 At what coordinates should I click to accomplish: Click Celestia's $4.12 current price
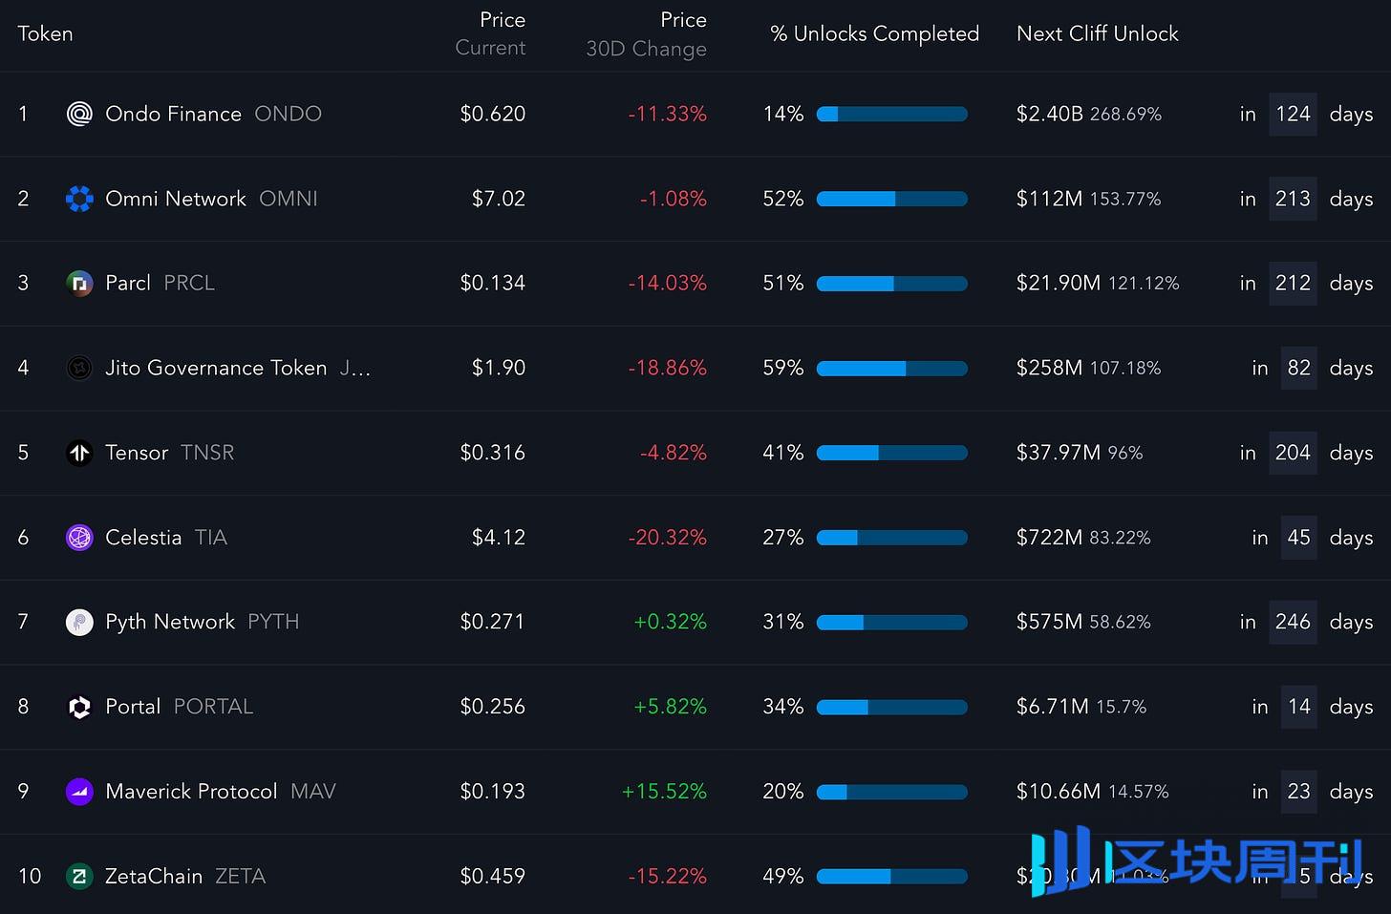(499, 538)
